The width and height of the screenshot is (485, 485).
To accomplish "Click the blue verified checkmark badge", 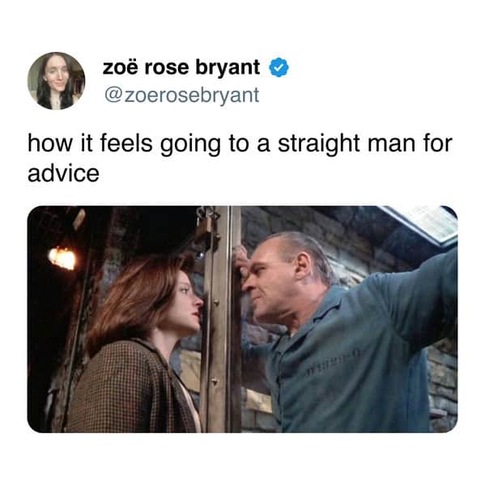I will pos(279,67).
